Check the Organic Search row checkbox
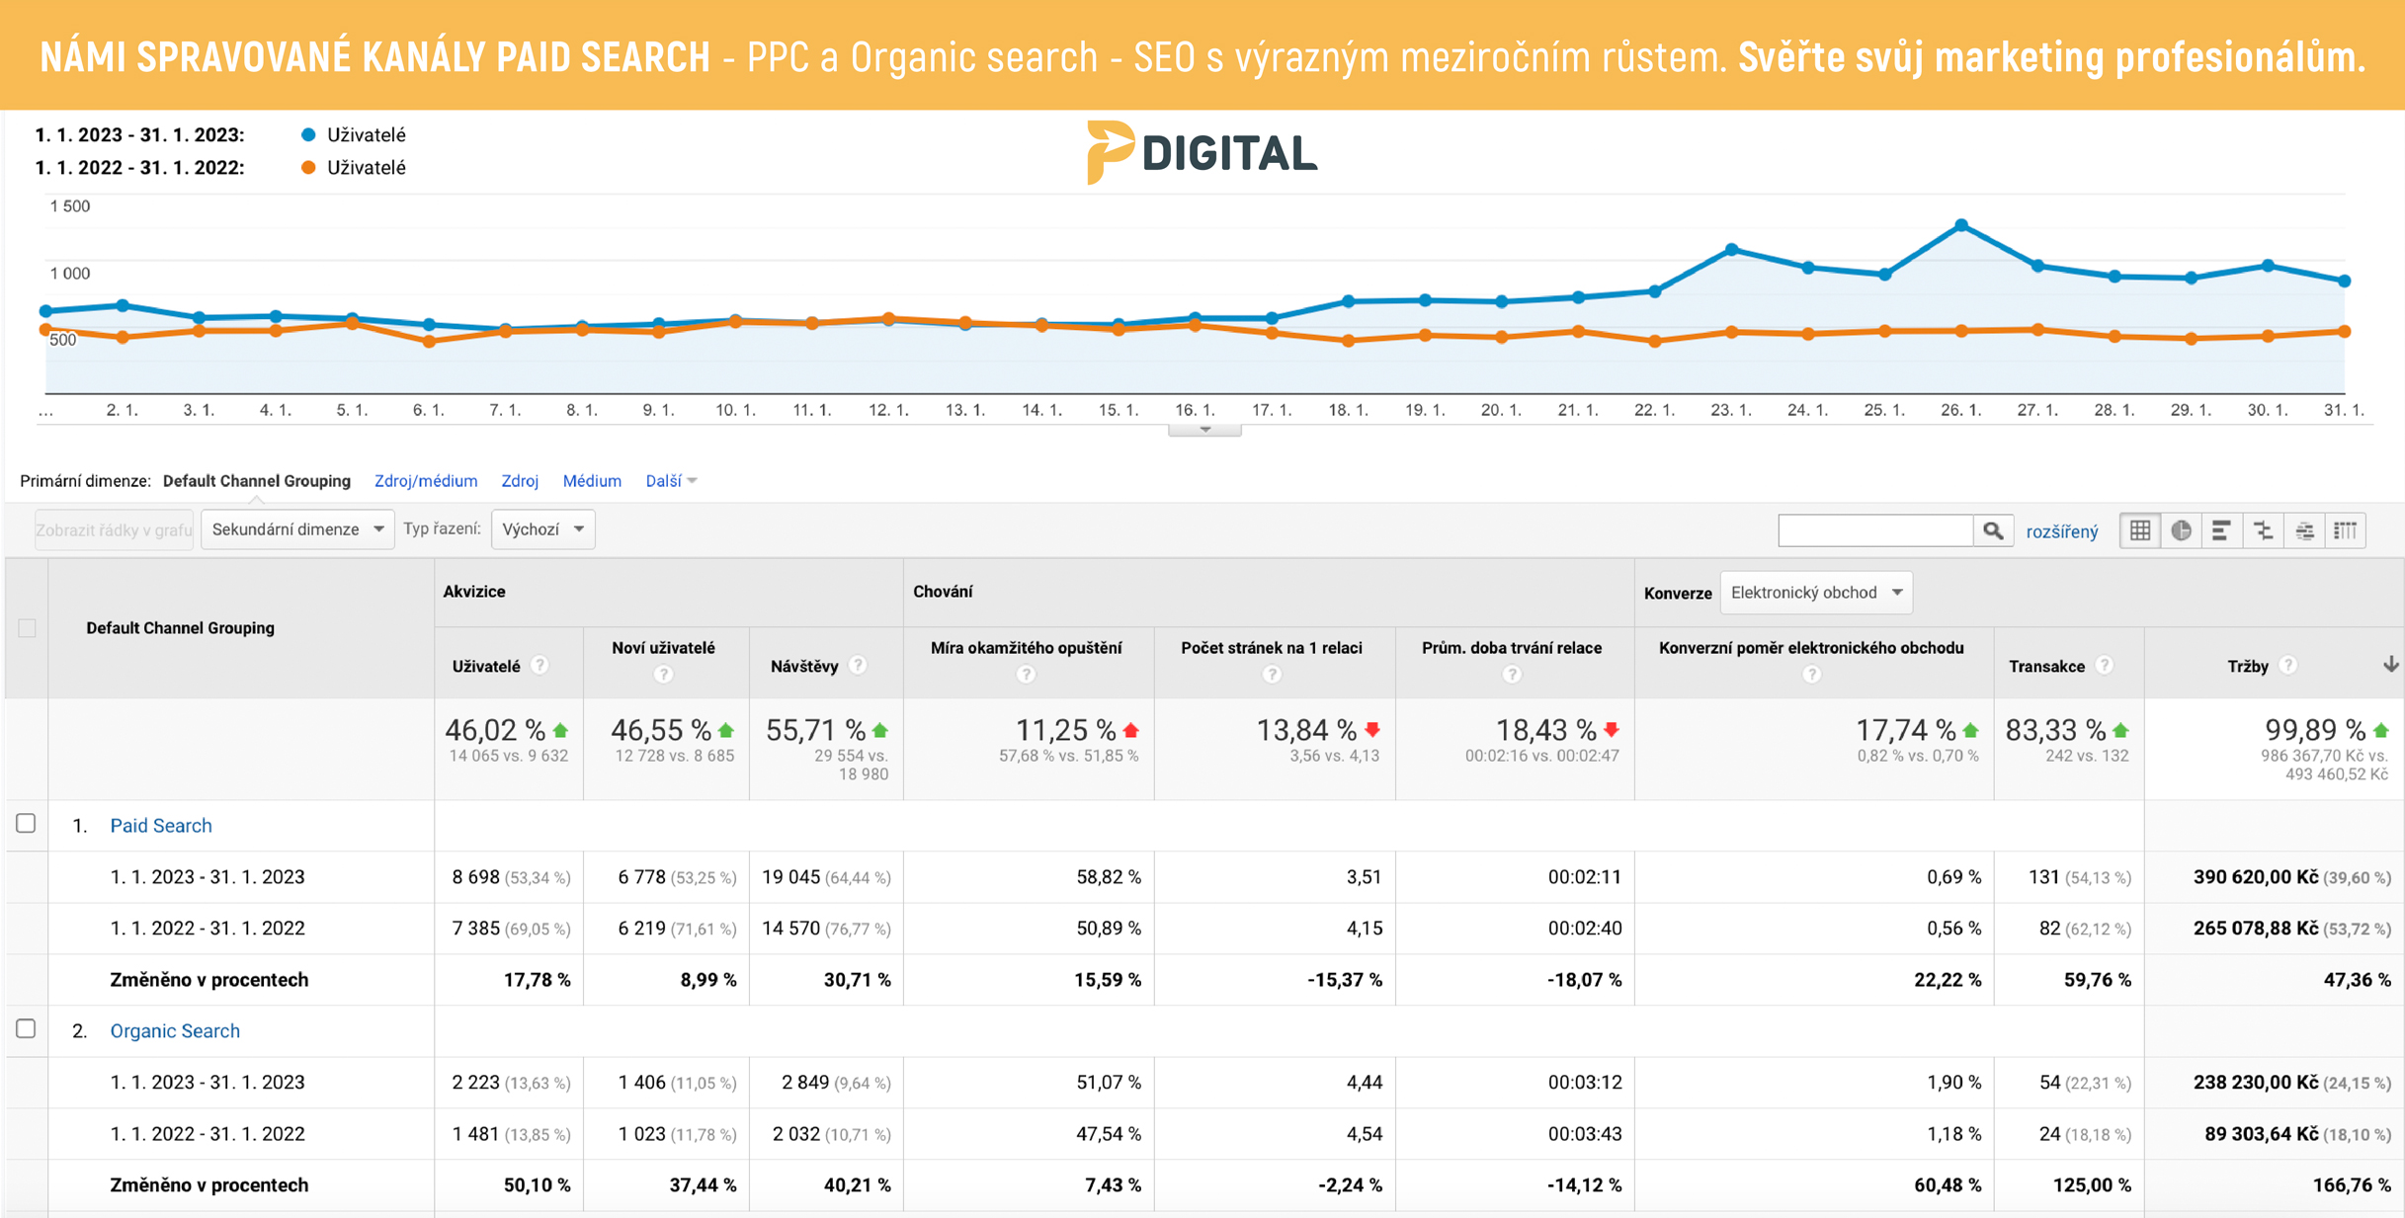Image resolution: width=2405 pixels, height=1218 pixels. pos(27,1028)
